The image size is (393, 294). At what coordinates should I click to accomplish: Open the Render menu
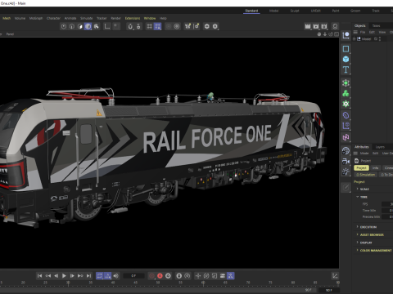click(115, 18)
